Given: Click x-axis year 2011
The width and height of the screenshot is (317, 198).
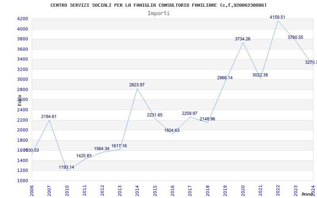Looking at the screenshot, I should [x=84, y=190].
